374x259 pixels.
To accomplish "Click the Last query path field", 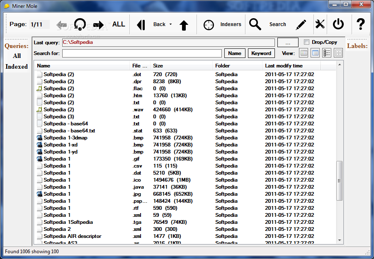I will [x=168, y=43].
